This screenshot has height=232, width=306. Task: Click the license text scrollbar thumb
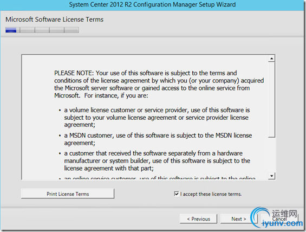pyautogui.click(x=271, y=100)
